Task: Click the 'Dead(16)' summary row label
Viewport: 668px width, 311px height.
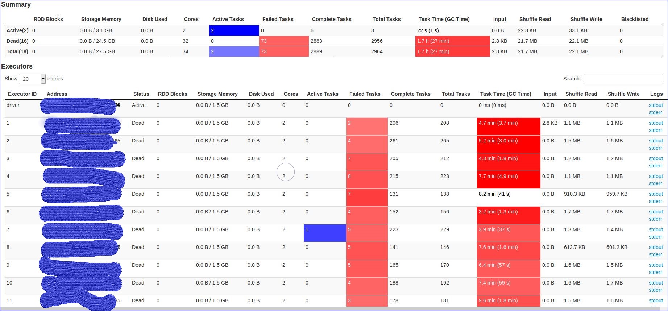Action: coord(17,41)
